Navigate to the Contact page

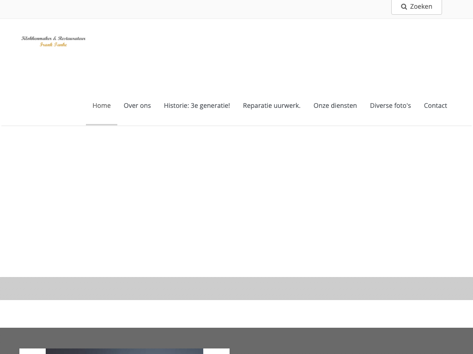pyautogui.click(x=435, y=106)
